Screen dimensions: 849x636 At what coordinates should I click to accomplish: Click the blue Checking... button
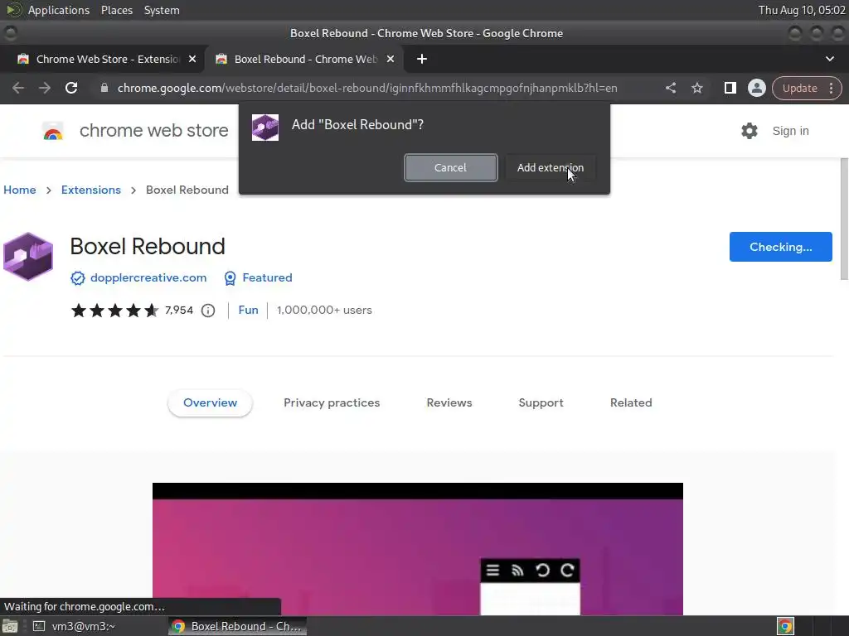click(780, 247)
